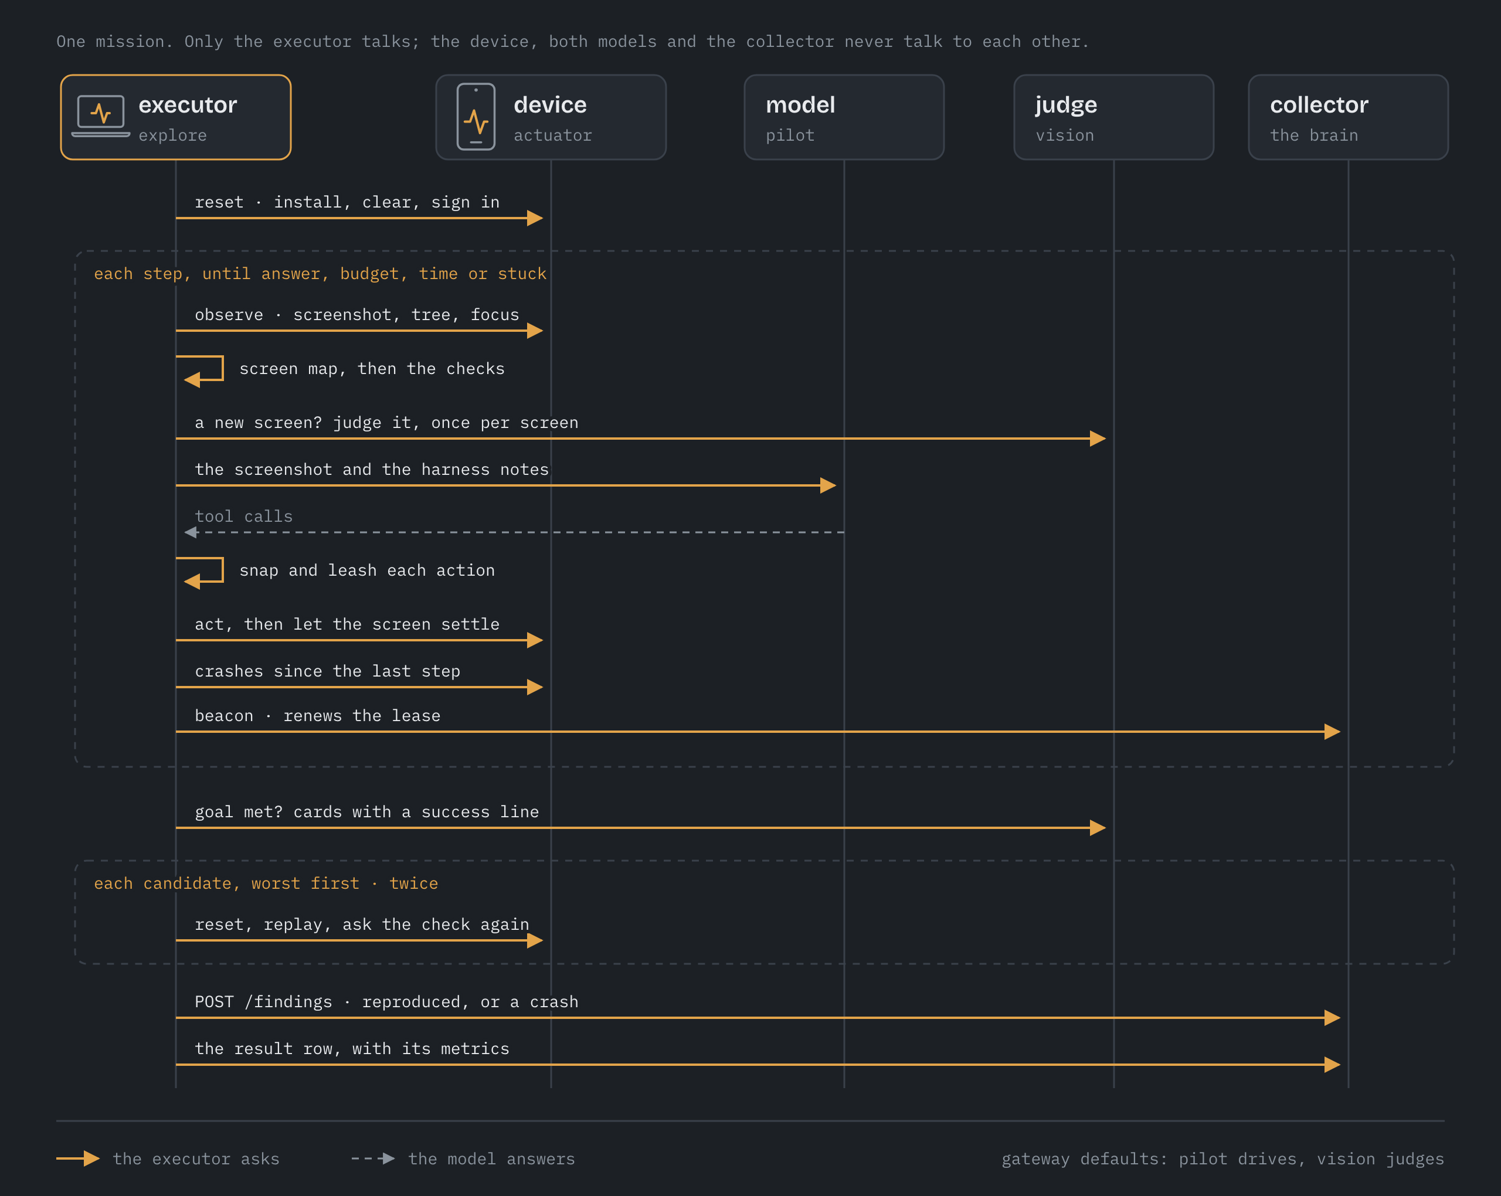Click the 'POST /findings' message label
Viewport: 1501px width, 1196px height.
[x=386, y=1002]
